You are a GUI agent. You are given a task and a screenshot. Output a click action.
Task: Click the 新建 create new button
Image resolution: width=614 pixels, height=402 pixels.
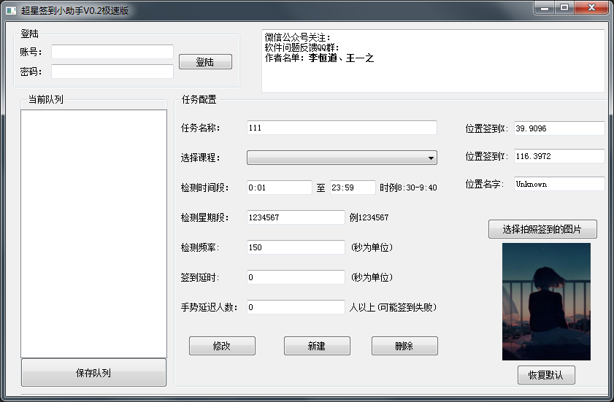click(317, 346)
